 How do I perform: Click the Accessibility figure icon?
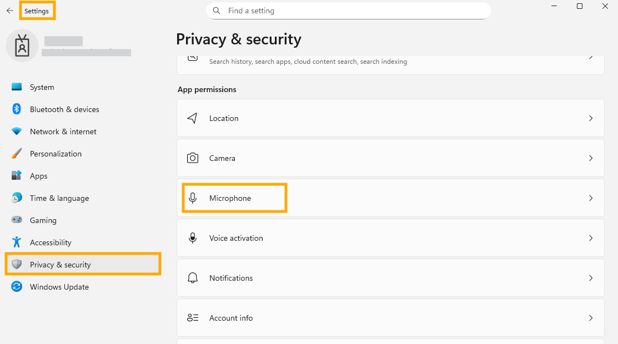click(17, 242)
